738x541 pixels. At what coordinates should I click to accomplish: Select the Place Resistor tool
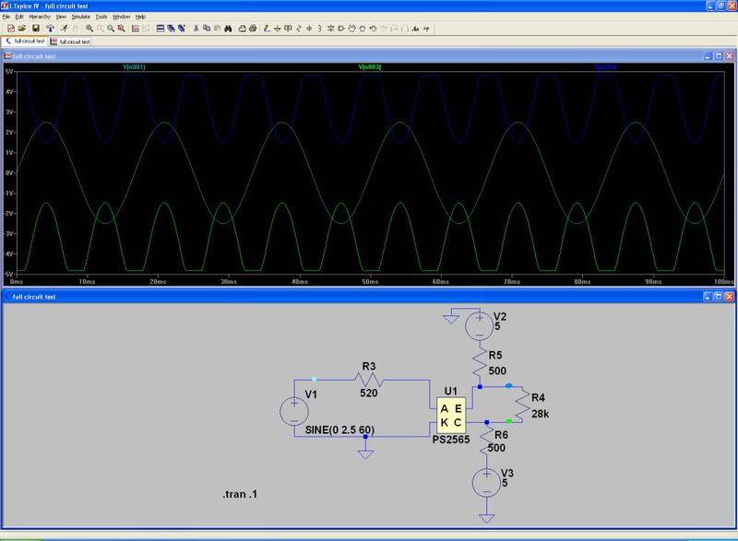coord(298,29)
